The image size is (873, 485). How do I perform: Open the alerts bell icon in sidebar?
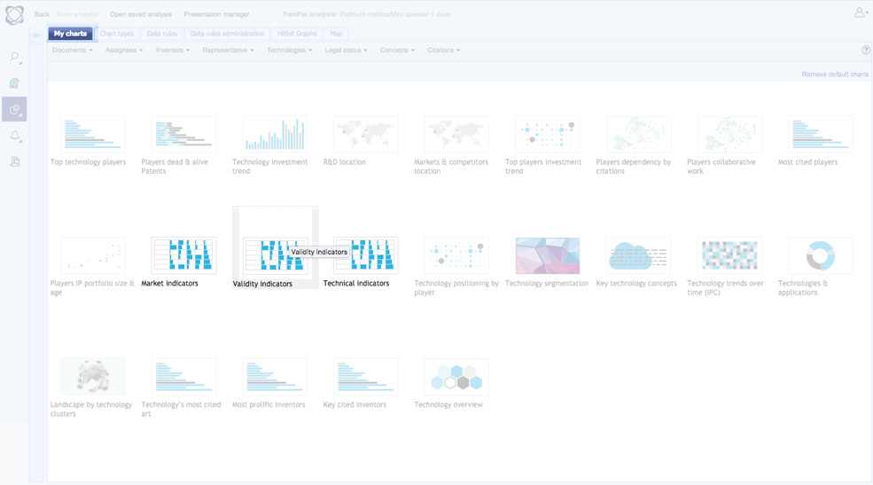click(15, 137)
